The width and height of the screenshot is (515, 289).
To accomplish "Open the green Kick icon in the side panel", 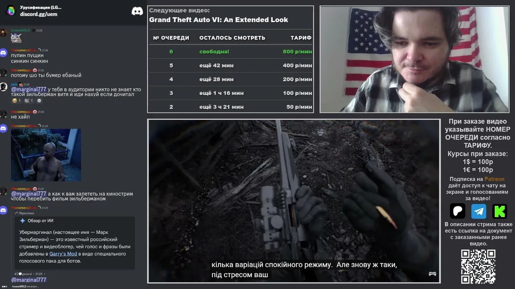I will pyautogui.click(x=500, y=211).
